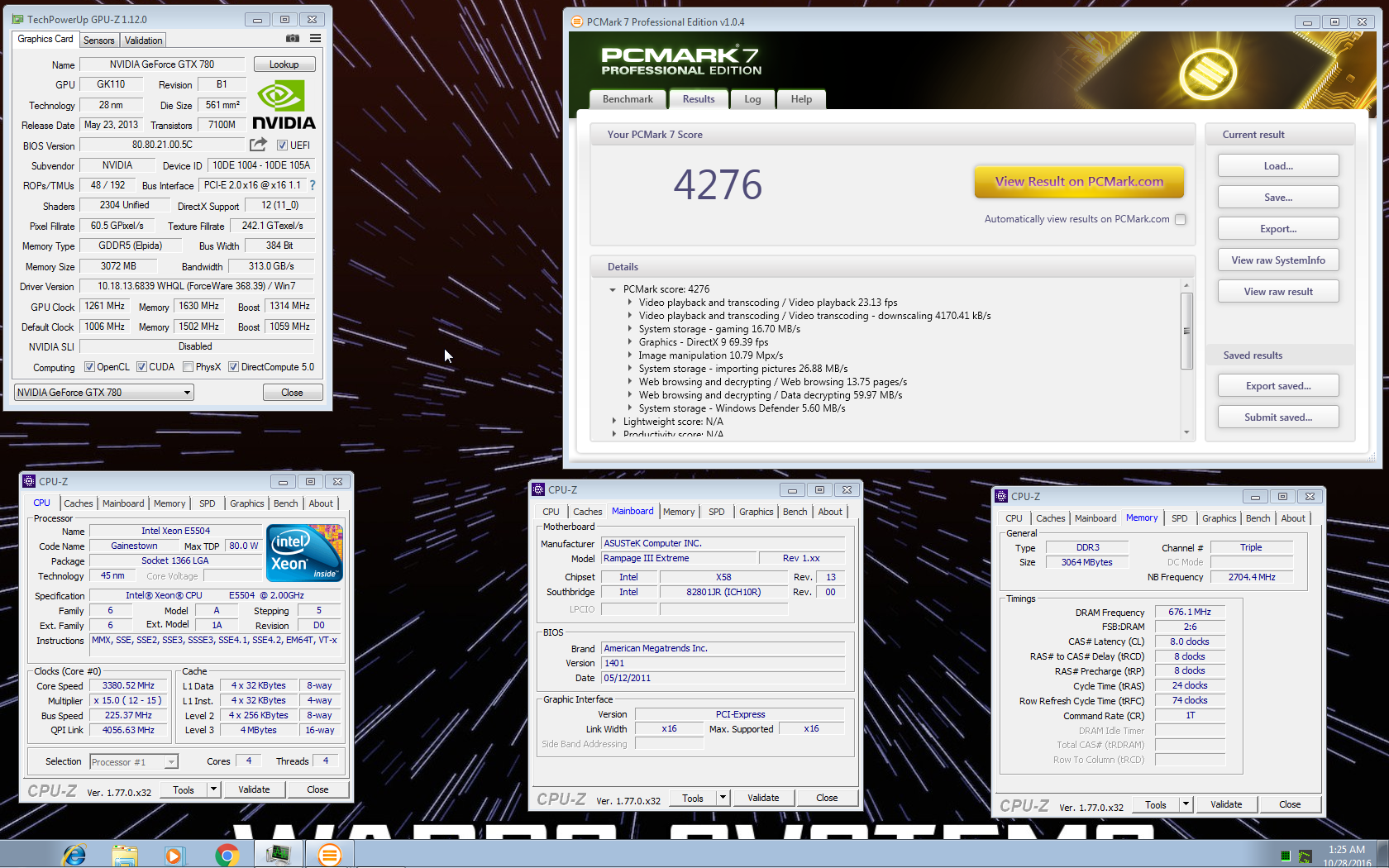Collapse PCMark score 4276 tree node
Screen dimensions: 1389x868
point(613,289)
